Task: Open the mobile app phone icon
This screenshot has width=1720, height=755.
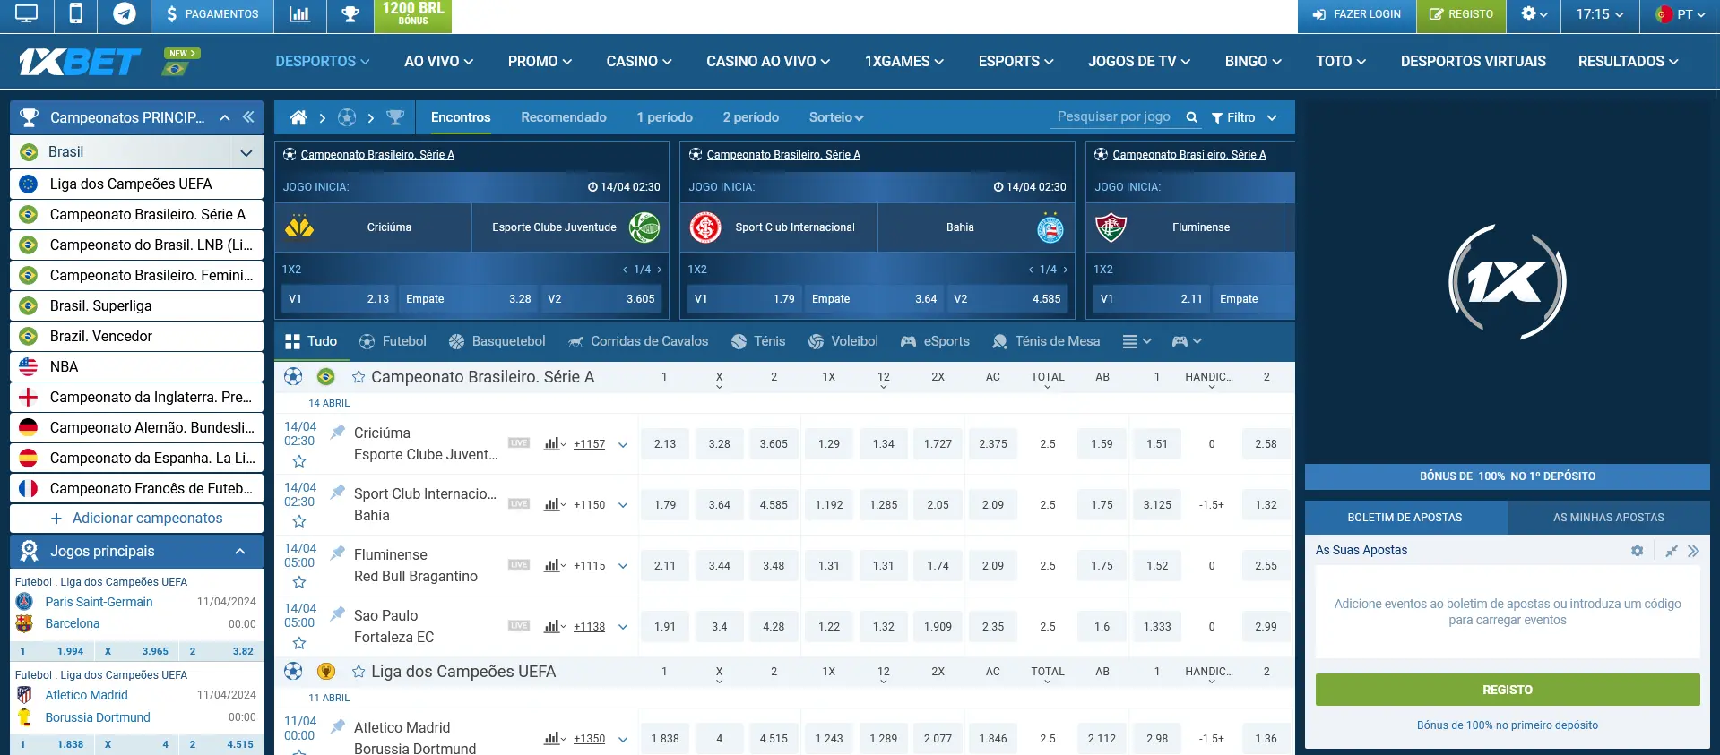Action: click(x=76, y=14)
